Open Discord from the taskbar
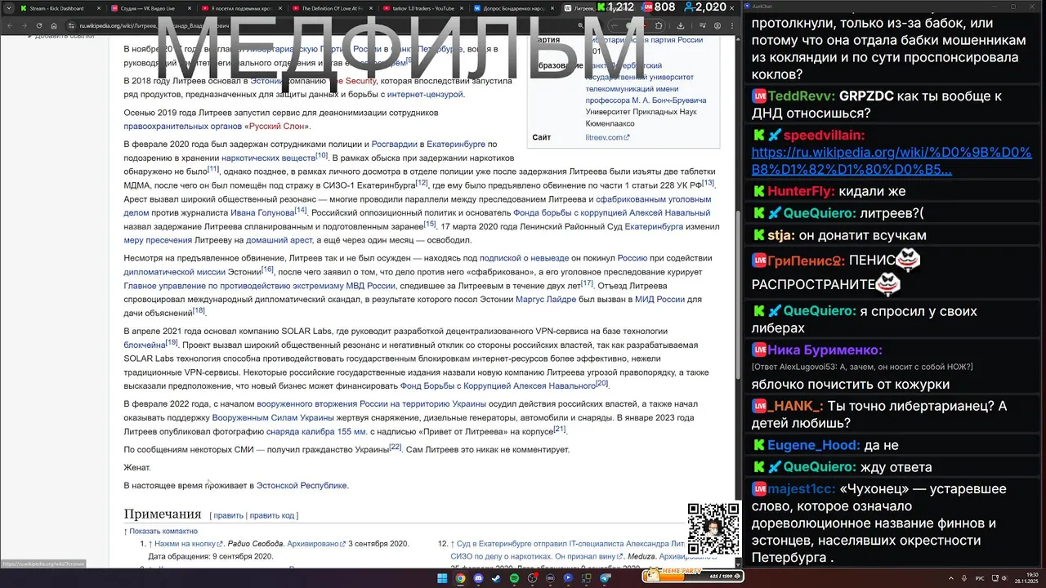Viewport: 1046px width, 588px height. pos(478,578)
